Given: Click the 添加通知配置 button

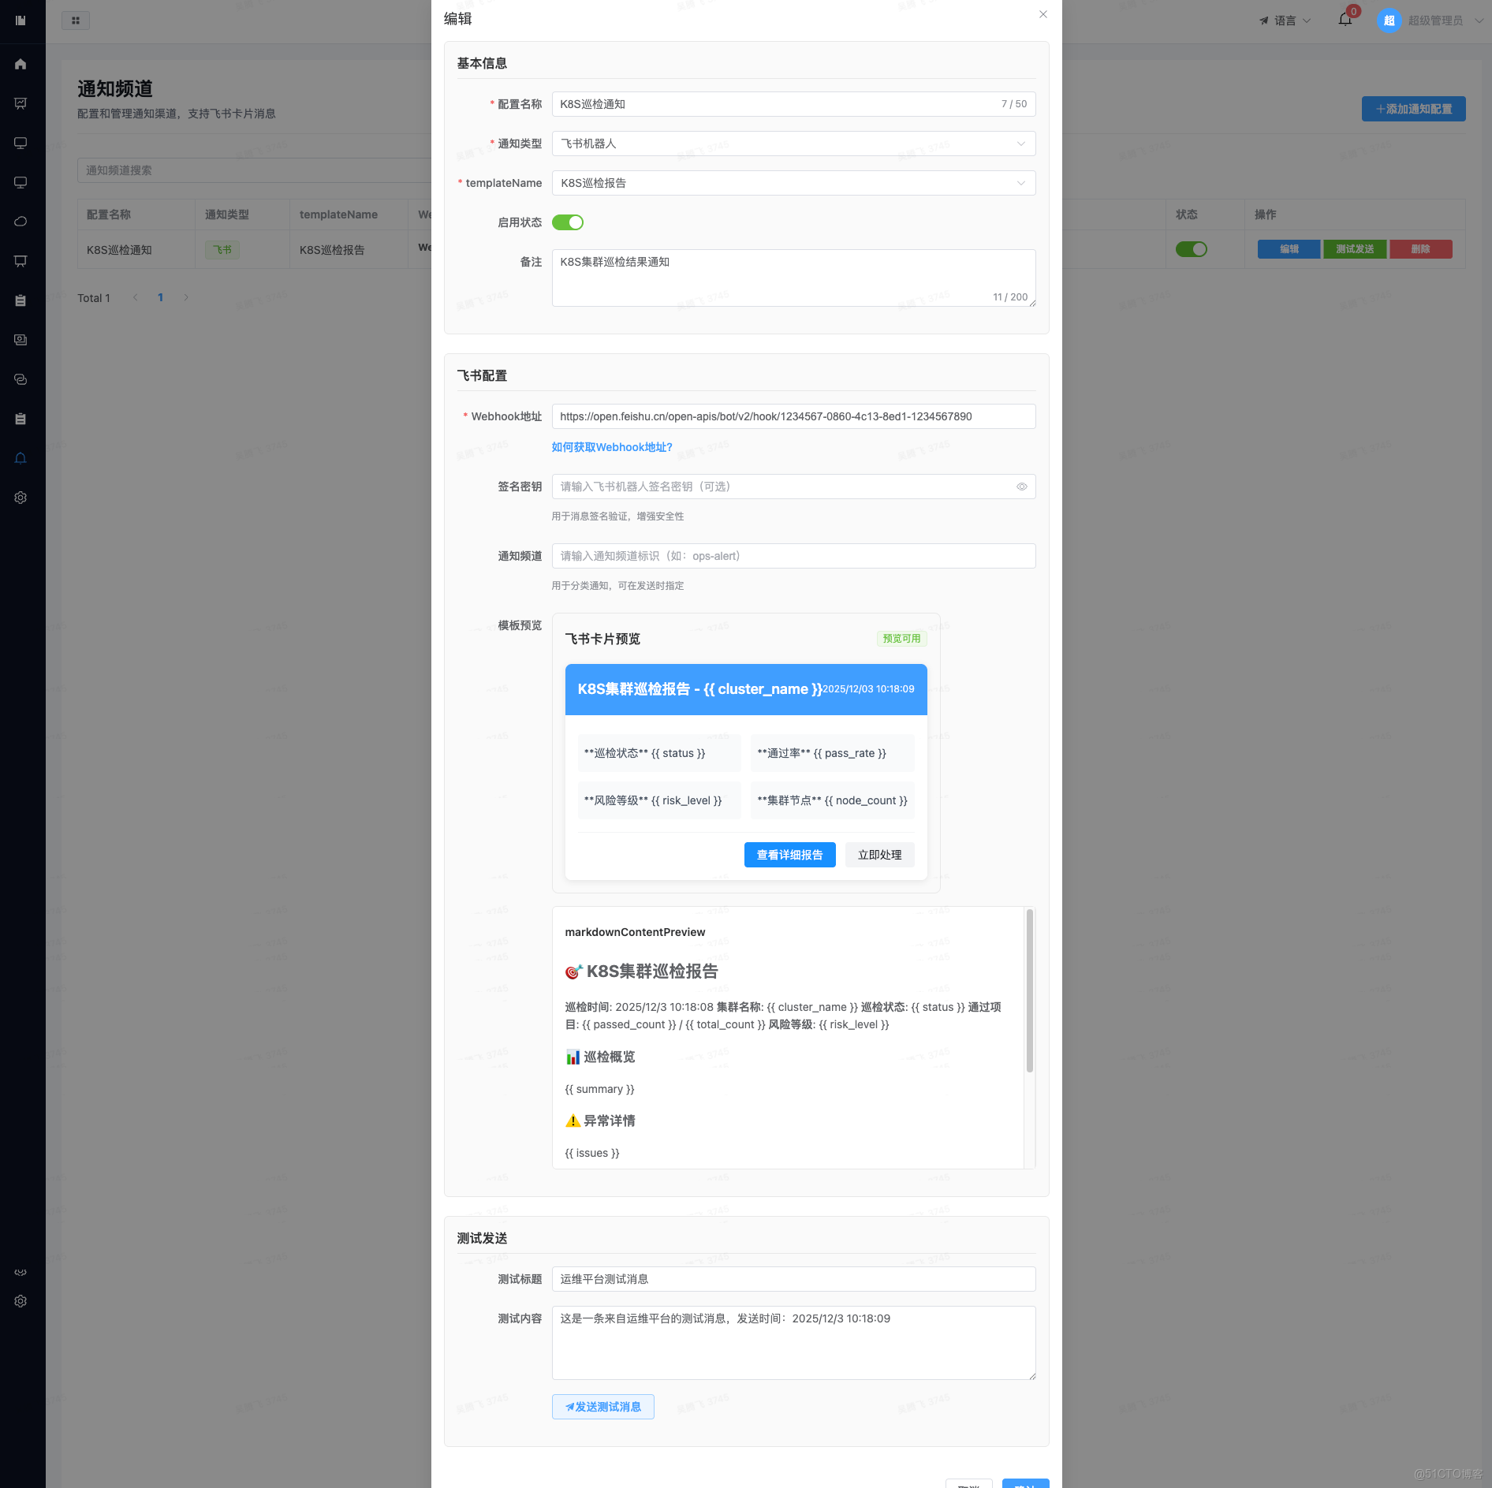Looking at the screenshot, I should [x=1414, y=109].
